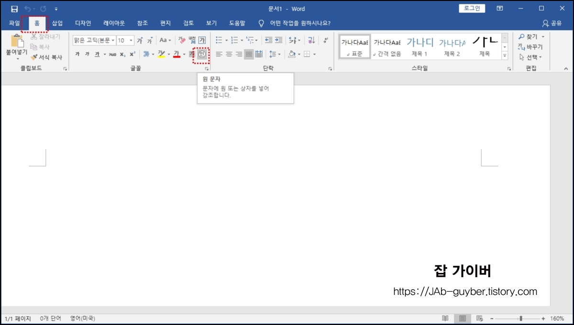Viewport: 574px width, 325px height.
Task: Toggle Subscript x₂
Action: click(x=122, y=54)
